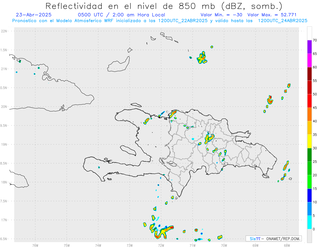
Task: Click the date '23-Abr-2025'
Action: (x=34, y=15)
